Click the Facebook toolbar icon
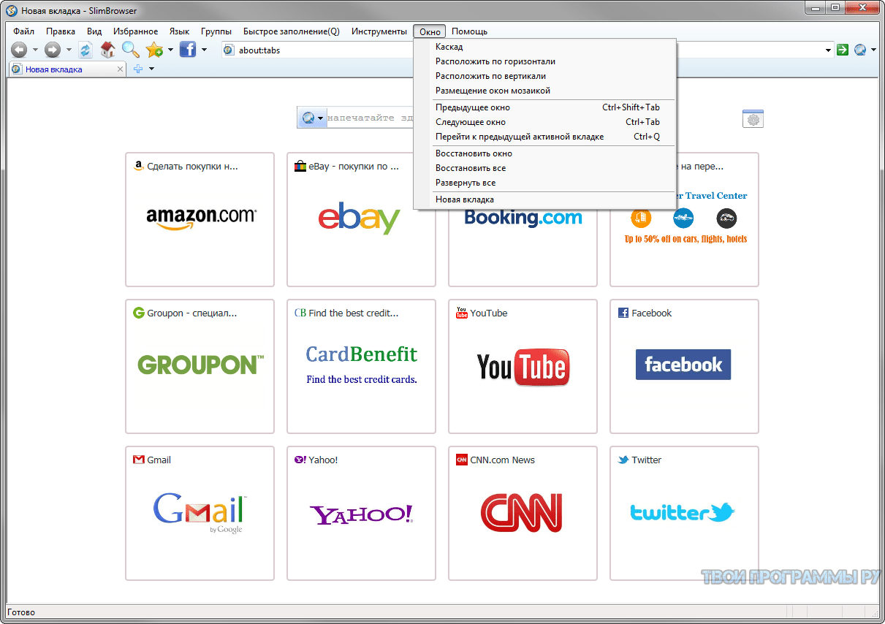This screenshot has width=885, height=624. (x=187, y=50)
